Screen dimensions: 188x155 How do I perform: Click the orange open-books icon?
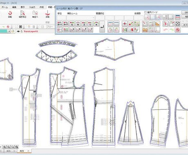tap(145, 30)
